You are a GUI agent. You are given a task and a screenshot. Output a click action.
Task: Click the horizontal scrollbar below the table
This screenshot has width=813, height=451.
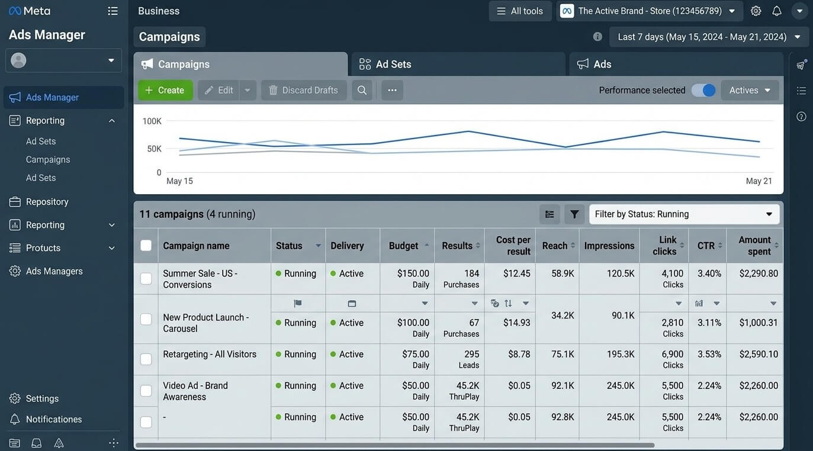(x=394, y=445)
